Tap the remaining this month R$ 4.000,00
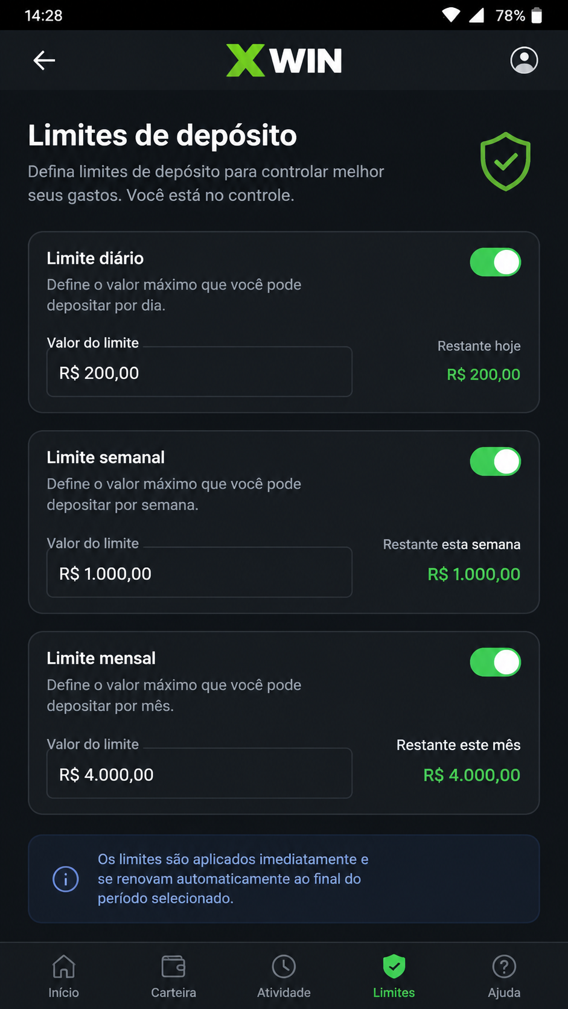This screenshot has width=568, height=1009. pos(472,775)
